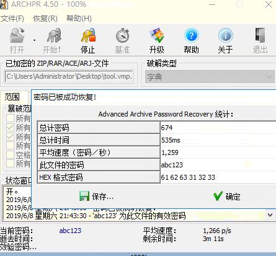
Task: Click the 总计密码 row label
Action: click(99, 128)
